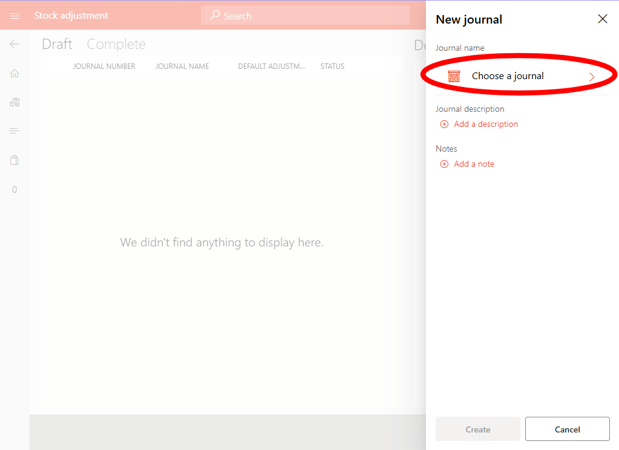Switch to the Draft tab
619x450 pixels.
[57, 44]
